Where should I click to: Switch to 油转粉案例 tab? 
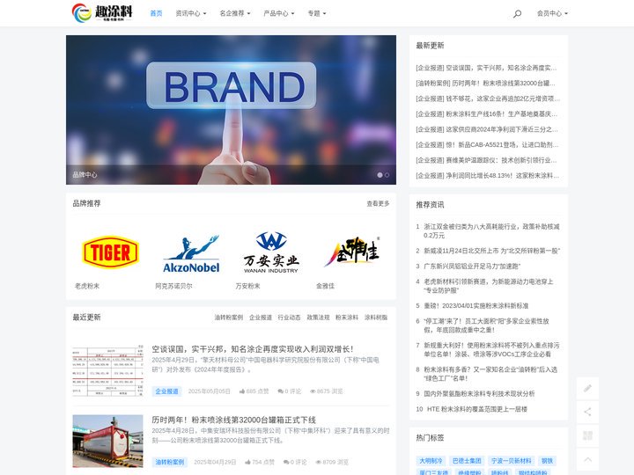click(x=229, y=318)
